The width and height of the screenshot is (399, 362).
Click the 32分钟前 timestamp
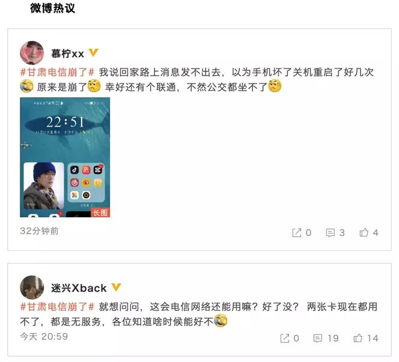(x=39, y=231)
